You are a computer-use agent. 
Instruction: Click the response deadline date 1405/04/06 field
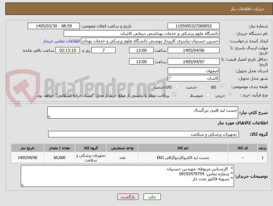193,50
